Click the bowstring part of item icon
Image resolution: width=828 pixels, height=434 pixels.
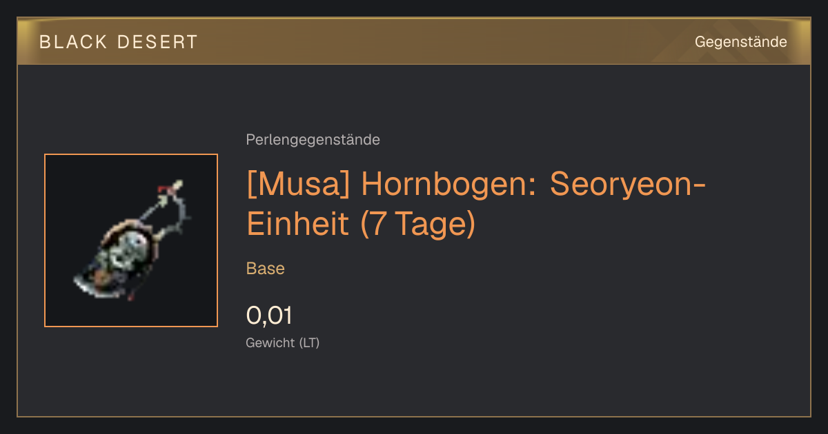(x=179, y=215)
